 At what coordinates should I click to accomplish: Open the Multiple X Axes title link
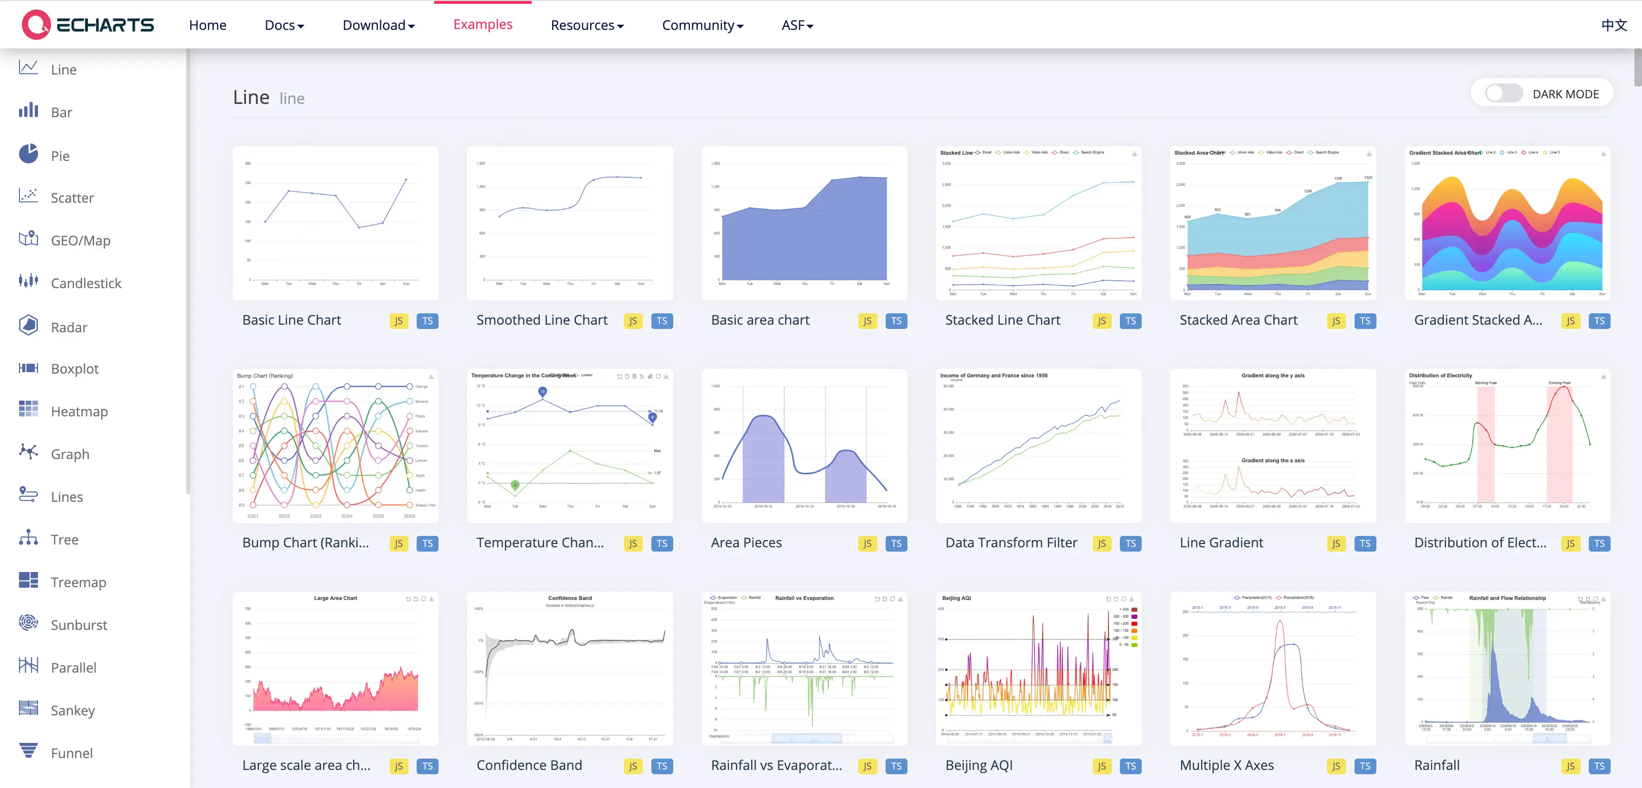tap(1226, 765)
